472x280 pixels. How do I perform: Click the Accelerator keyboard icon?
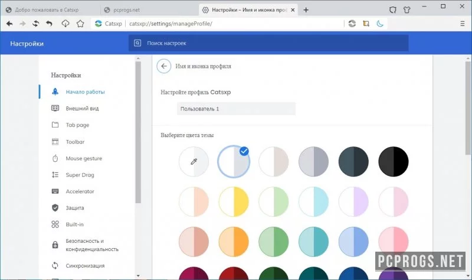(55, 191)
